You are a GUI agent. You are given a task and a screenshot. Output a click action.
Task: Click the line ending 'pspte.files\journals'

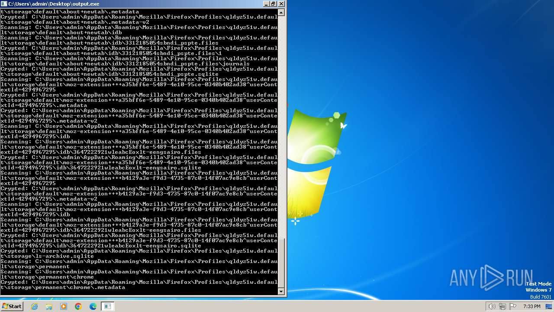click(125, 64)
